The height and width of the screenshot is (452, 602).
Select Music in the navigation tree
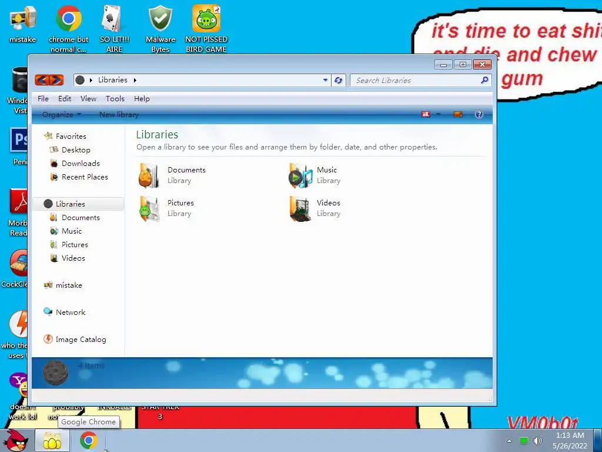click(66, 231)
